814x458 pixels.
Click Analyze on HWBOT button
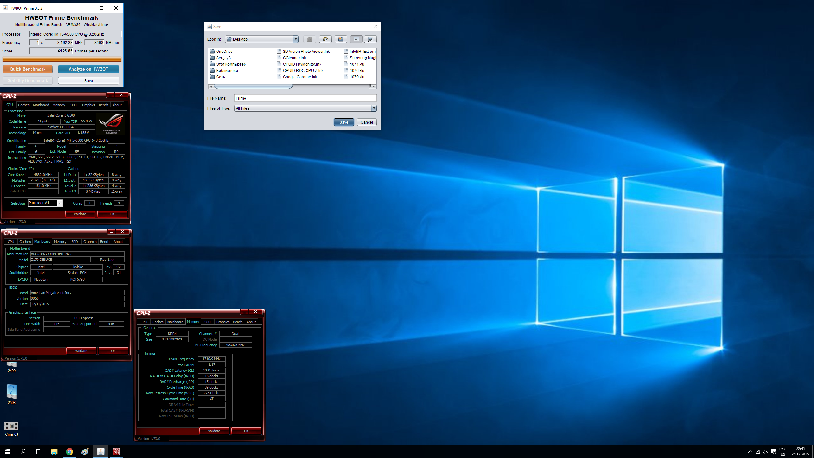[x=88, y=69]
